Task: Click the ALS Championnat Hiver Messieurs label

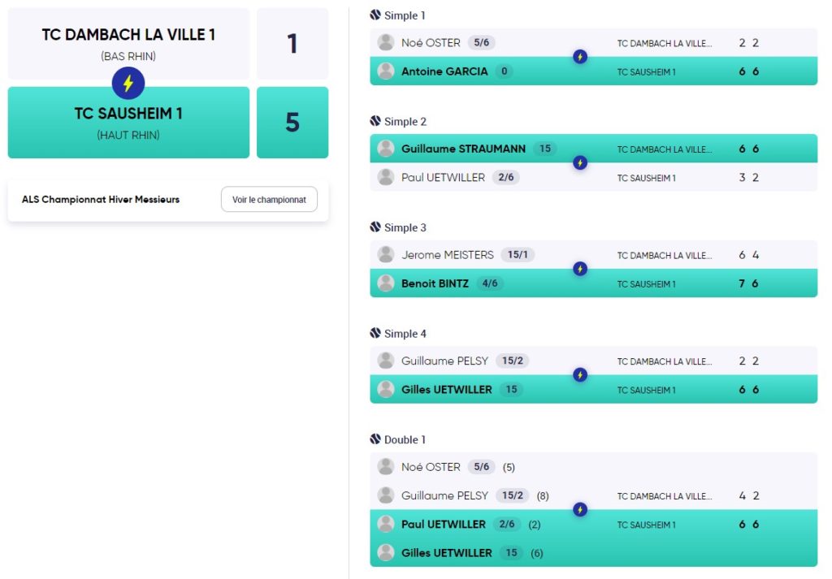Action: (101, 200)
